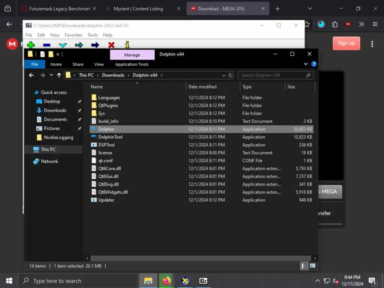Click the 7-Zip Extract blue minus icon

[46, 45]
